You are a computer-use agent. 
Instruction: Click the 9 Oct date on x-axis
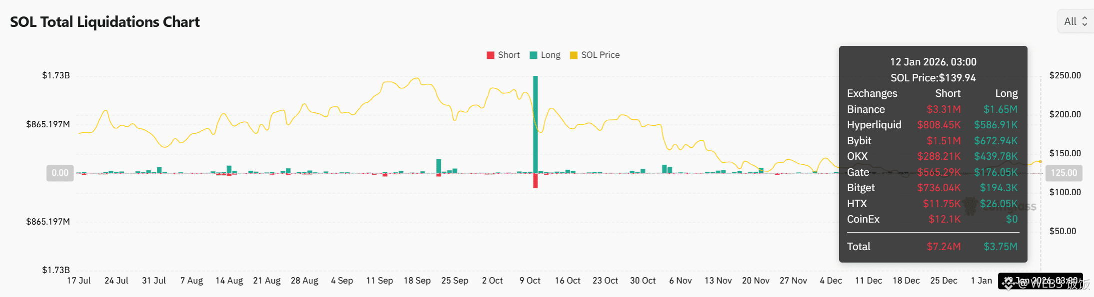(530, 281)
